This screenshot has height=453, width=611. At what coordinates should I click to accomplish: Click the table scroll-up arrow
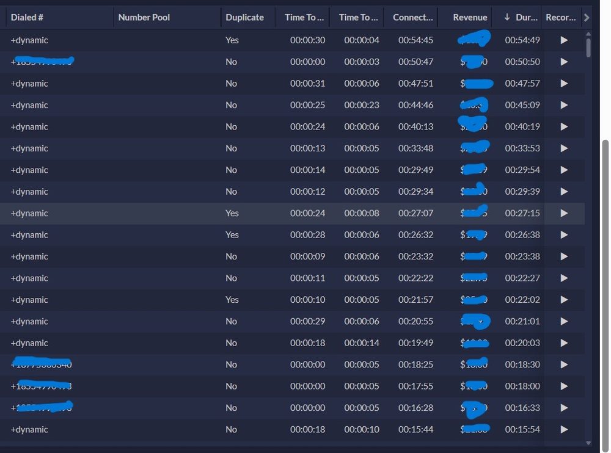(x=588, y=34)
